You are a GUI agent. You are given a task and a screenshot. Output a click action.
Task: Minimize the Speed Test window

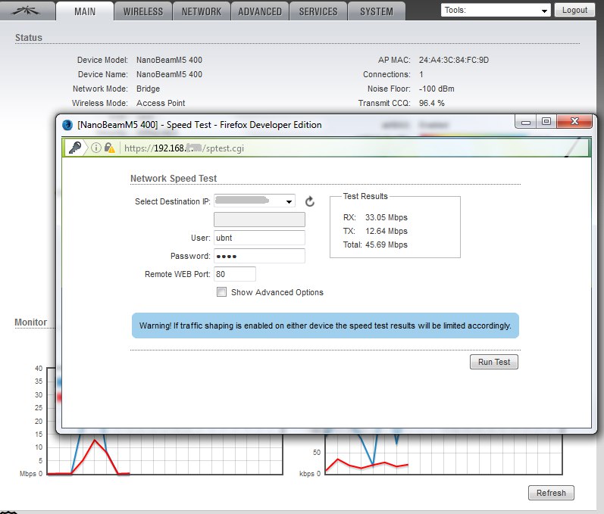click(526, 122)
